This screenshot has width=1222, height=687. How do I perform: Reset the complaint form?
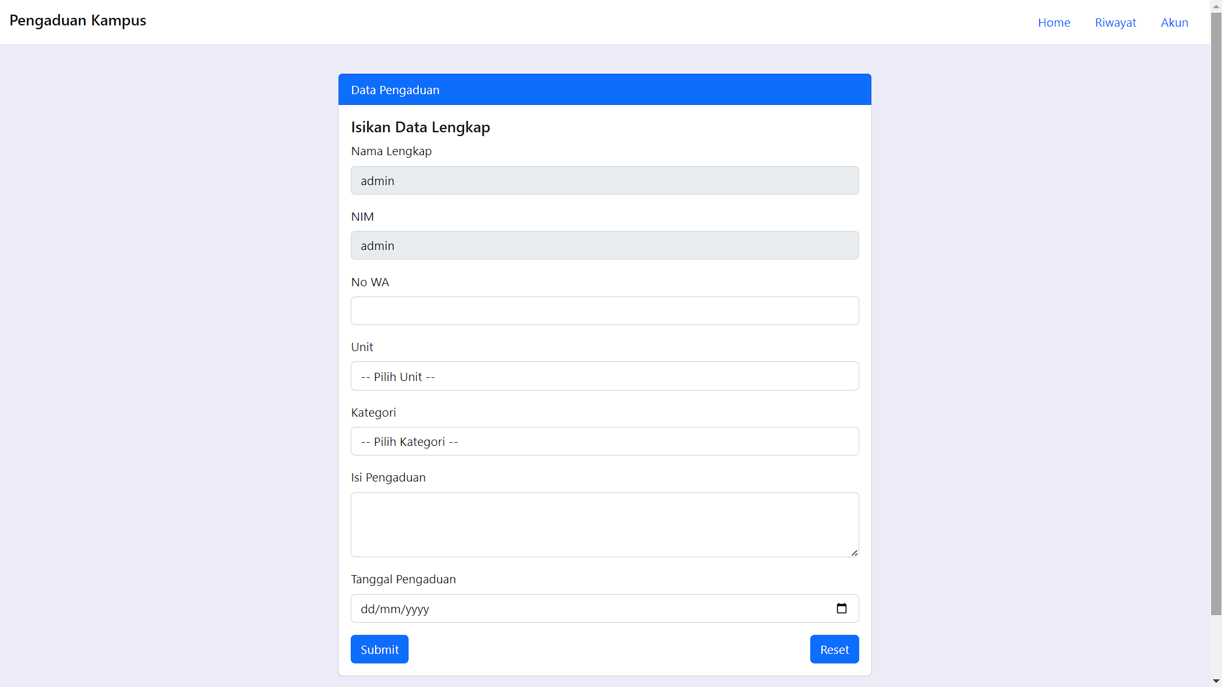tap(834, 649)
